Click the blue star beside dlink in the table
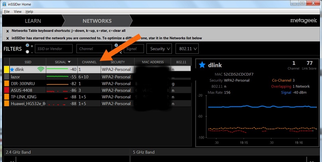This screenshot has height=162, width=322. [12, 70]
